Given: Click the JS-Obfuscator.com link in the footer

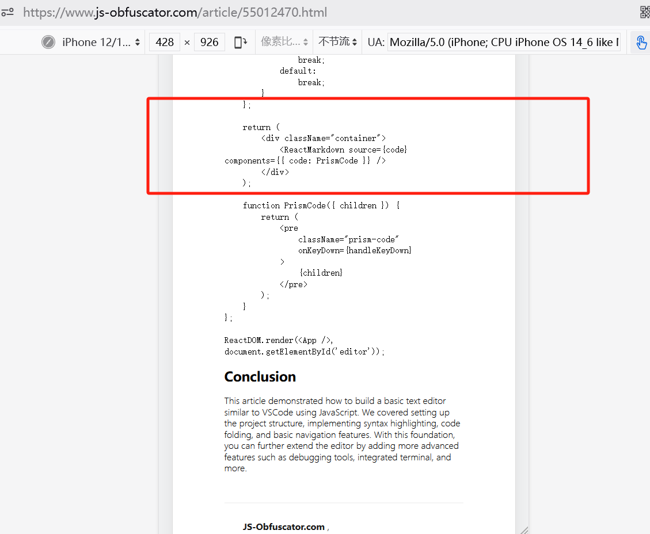Looking at the screenshot, I should (283, 527).
